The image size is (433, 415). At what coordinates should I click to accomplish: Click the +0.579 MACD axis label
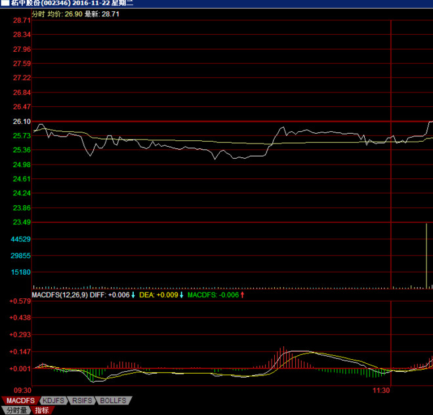click(x=20, y=301)
